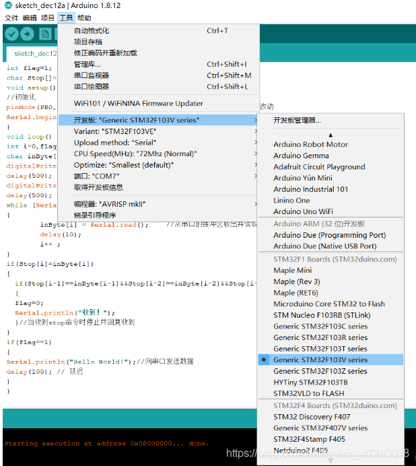Select Generic STM32F103T series
Viewport: 416px width, 466px height.
click(x=331, y=349)
